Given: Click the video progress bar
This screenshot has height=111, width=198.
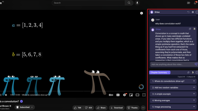Looking at the screenshot, I should click(x=73, y=91).
